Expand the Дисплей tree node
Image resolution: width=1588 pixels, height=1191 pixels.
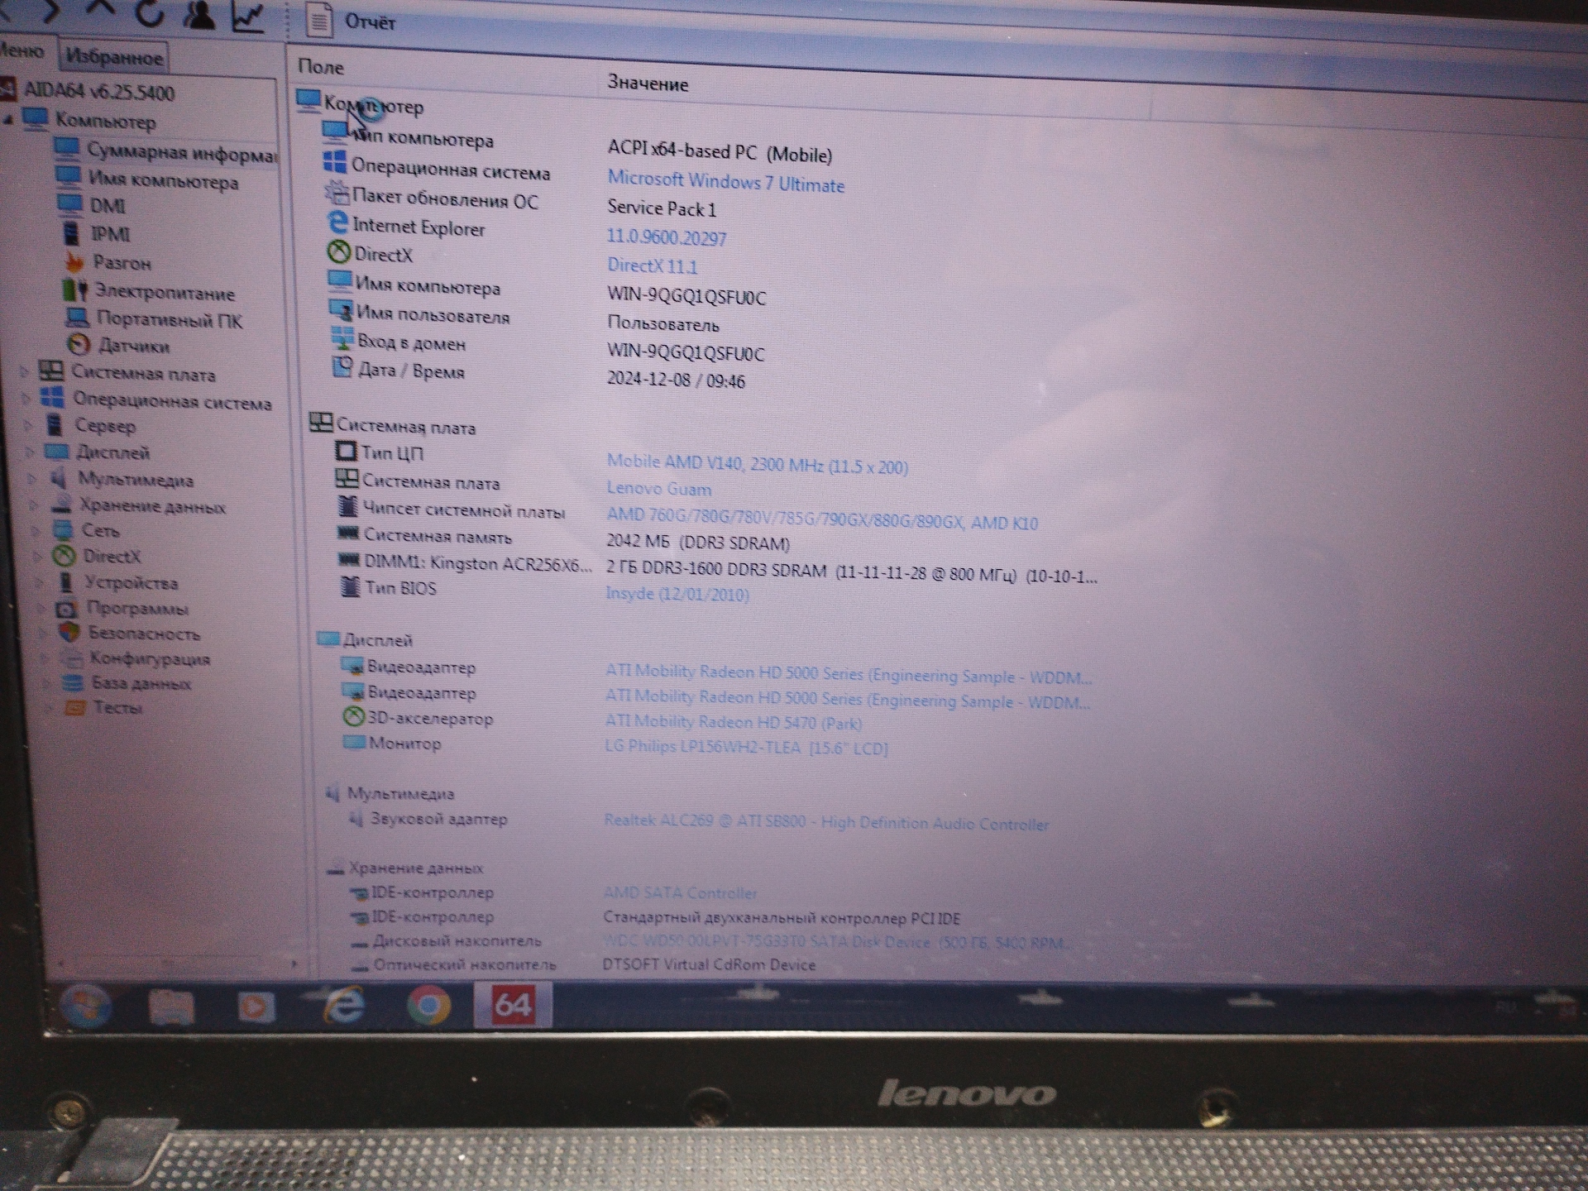(30, 452)
